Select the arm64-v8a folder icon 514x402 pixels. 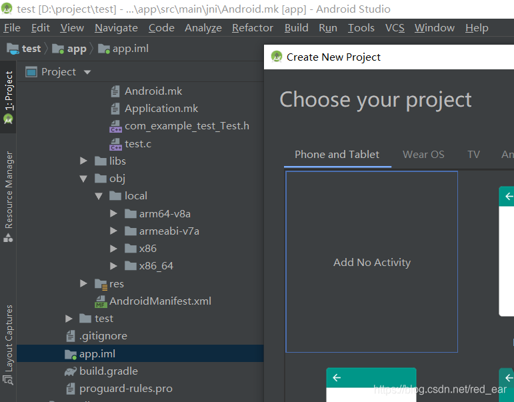click(x=131, y=214)
